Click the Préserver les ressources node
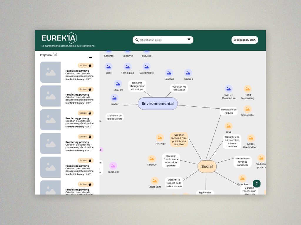301x225 pixels. pyautogui.click(x=179, y=88)
